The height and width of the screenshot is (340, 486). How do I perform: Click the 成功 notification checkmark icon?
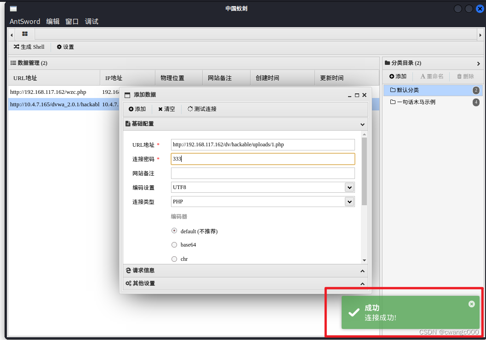click(354, 312)
